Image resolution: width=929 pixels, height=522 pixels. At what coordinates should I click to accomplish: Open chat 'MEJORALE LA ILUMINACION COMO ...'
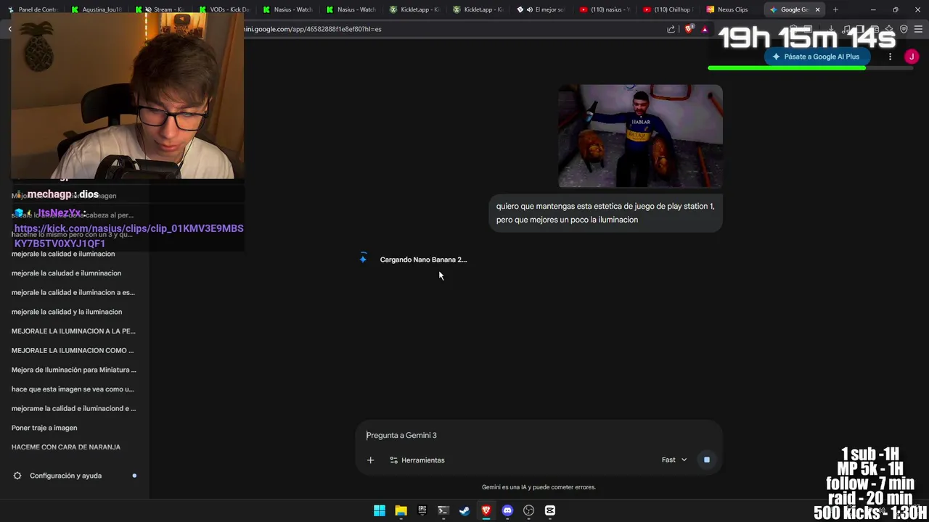(73, 350)
